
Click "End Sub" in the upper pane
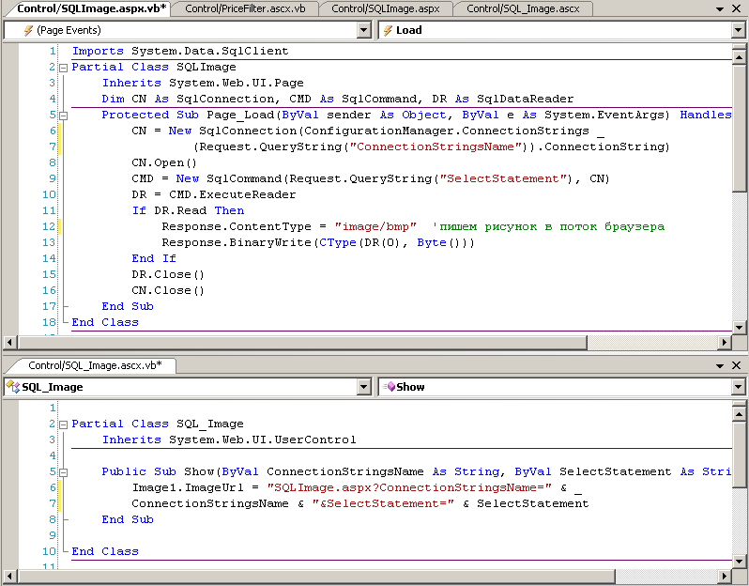[x=128, y=306]
